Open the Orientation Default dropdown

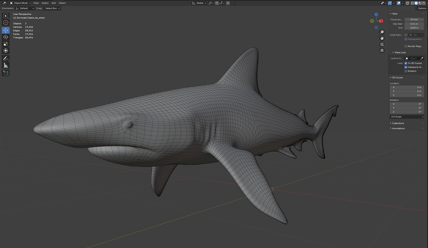click(25, 9)
